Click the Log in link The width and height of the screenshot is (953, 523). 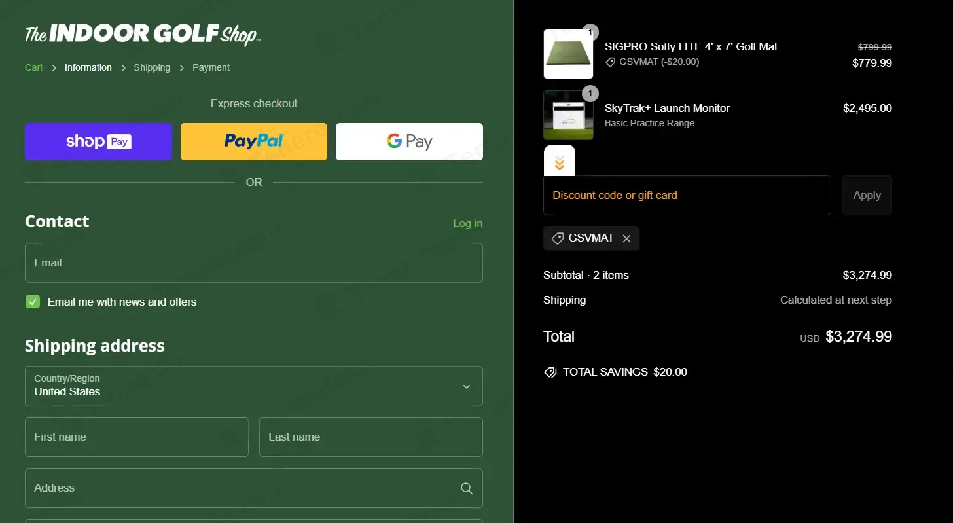467,224
